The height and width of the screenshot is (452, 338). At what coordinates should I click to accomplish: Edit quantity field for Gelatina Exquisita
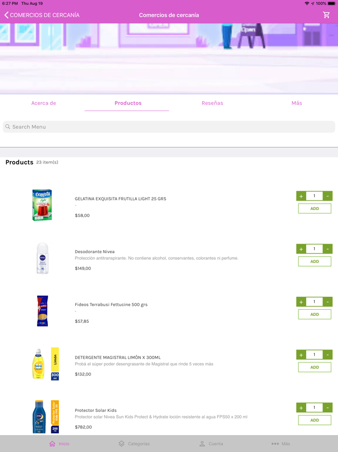tap(314, 196)
